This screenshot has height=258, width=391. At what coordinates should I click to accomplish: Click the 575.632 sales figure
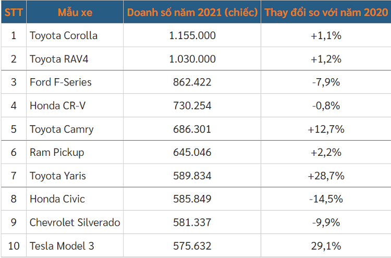[x=192, y=245]
